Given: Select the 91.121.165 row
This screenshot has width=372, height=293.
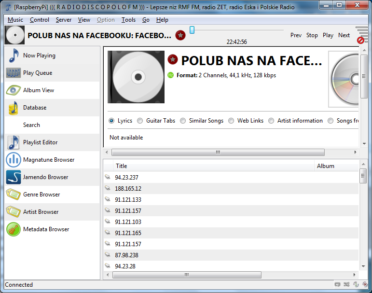Looking at the screenshot, I should (x=231, y=233).
